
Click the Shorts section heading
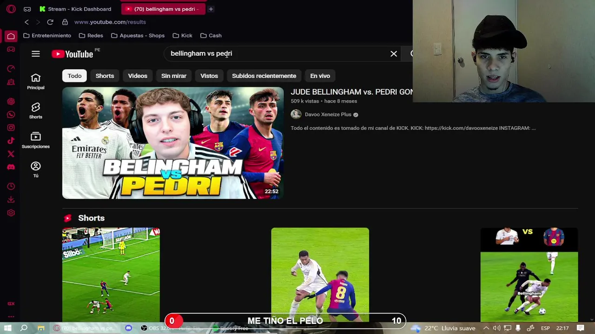point(91,218)
